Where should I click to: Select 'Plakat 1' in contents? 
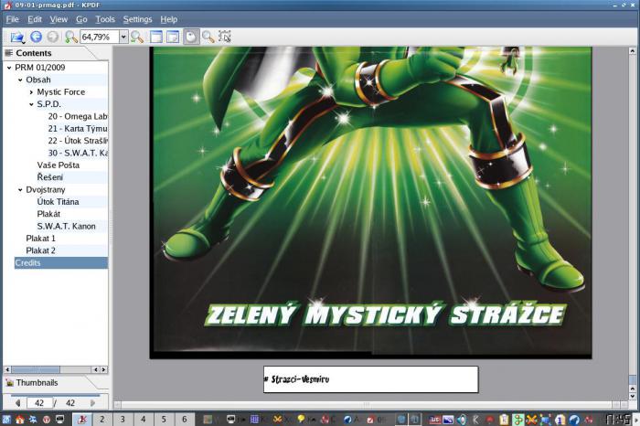click(40, 239)
